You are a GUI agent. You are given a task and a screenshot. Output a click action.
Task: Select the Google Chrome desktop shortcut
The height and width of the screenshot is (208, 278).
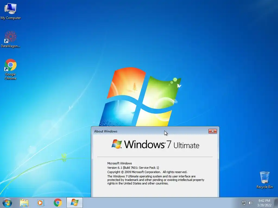click(x=11, y=69)
